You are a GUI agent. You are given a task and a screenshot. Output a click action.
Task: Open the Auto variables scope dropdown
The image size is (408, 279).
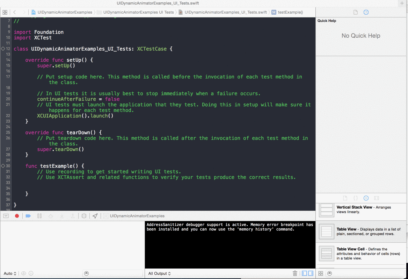(10, 273)
